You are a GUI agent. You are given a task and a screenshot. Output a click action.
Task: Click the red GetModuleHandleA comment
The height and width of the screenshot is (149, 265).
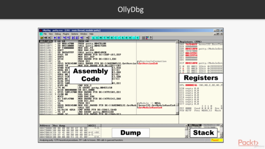coord(150,108)
